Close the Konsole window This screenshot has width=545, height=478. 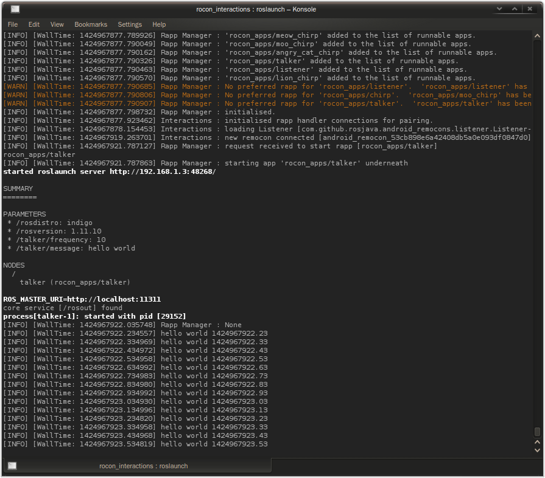pos(530,9)
